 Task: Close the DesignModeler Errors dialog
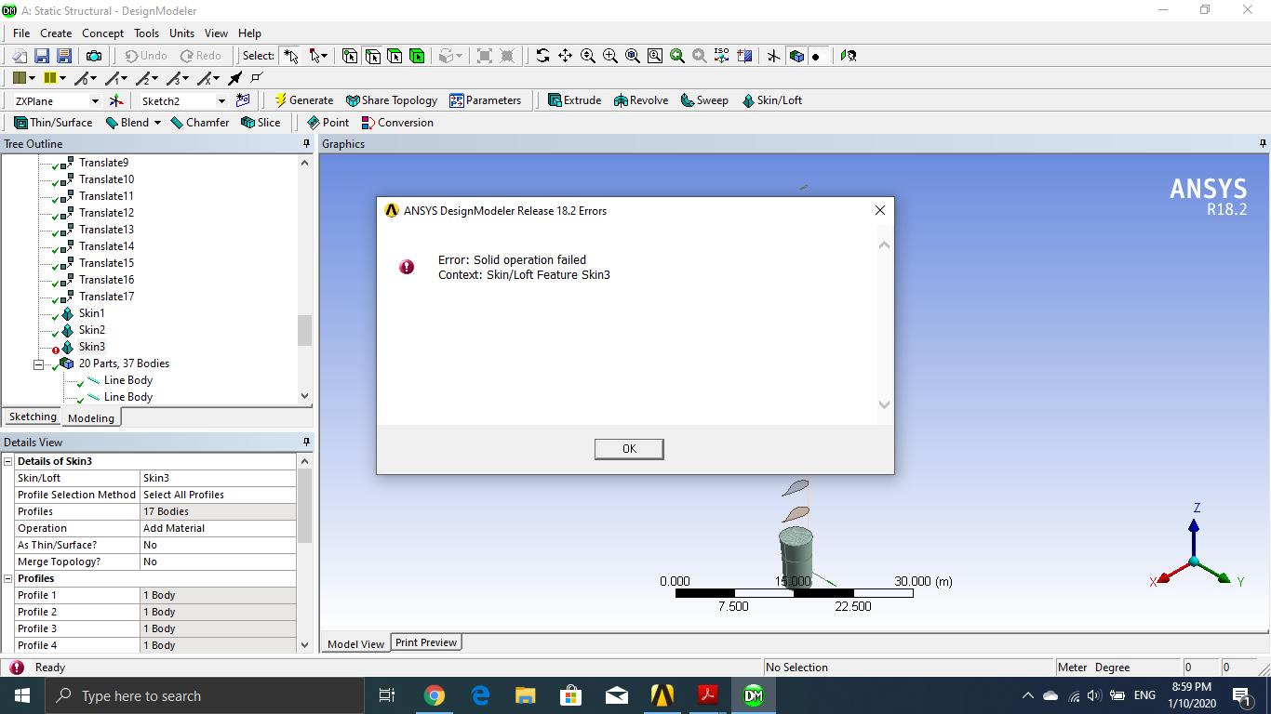879,210
